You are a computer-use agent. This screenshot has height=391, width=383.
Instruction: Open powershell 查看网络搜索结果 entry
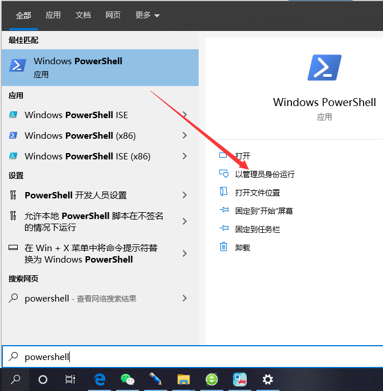click(x=100, y=298)
